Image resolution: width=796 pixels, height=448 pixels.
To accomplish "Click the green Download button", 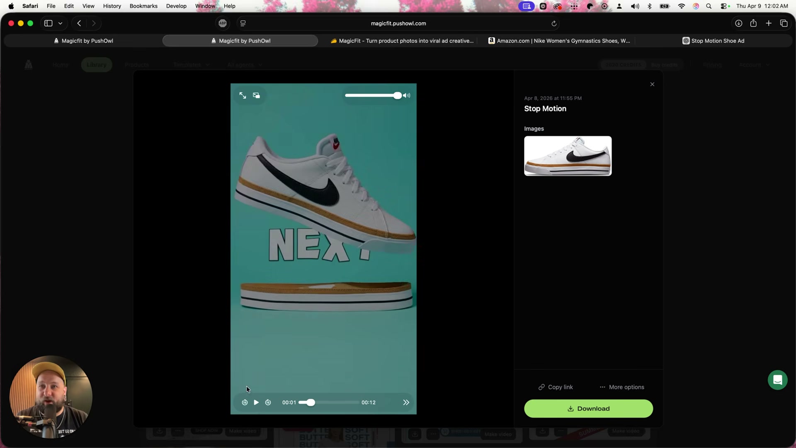I will pos(588,408).
